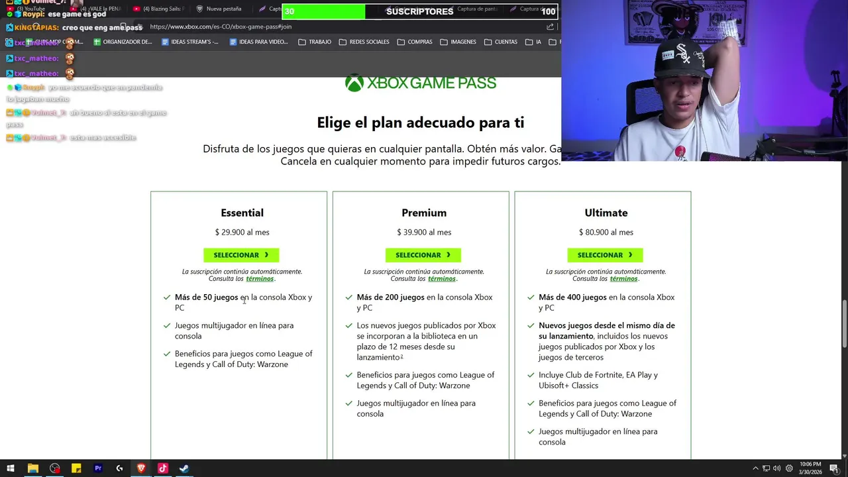The height and width of the screenshot is (477, 848).
Task: Click the Essential plan title
Action: pos(242,213)
